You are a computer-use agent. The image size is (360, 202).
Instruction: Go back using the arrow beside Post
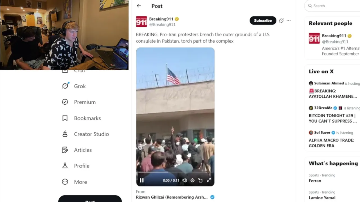[139, 6]
